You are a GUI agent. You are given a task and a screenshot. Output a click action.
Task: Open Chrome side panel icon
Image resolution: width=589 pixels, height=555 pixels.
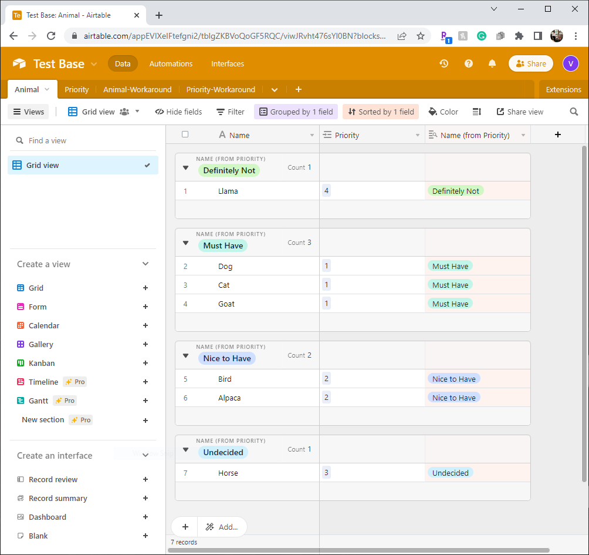pos(537,36)
